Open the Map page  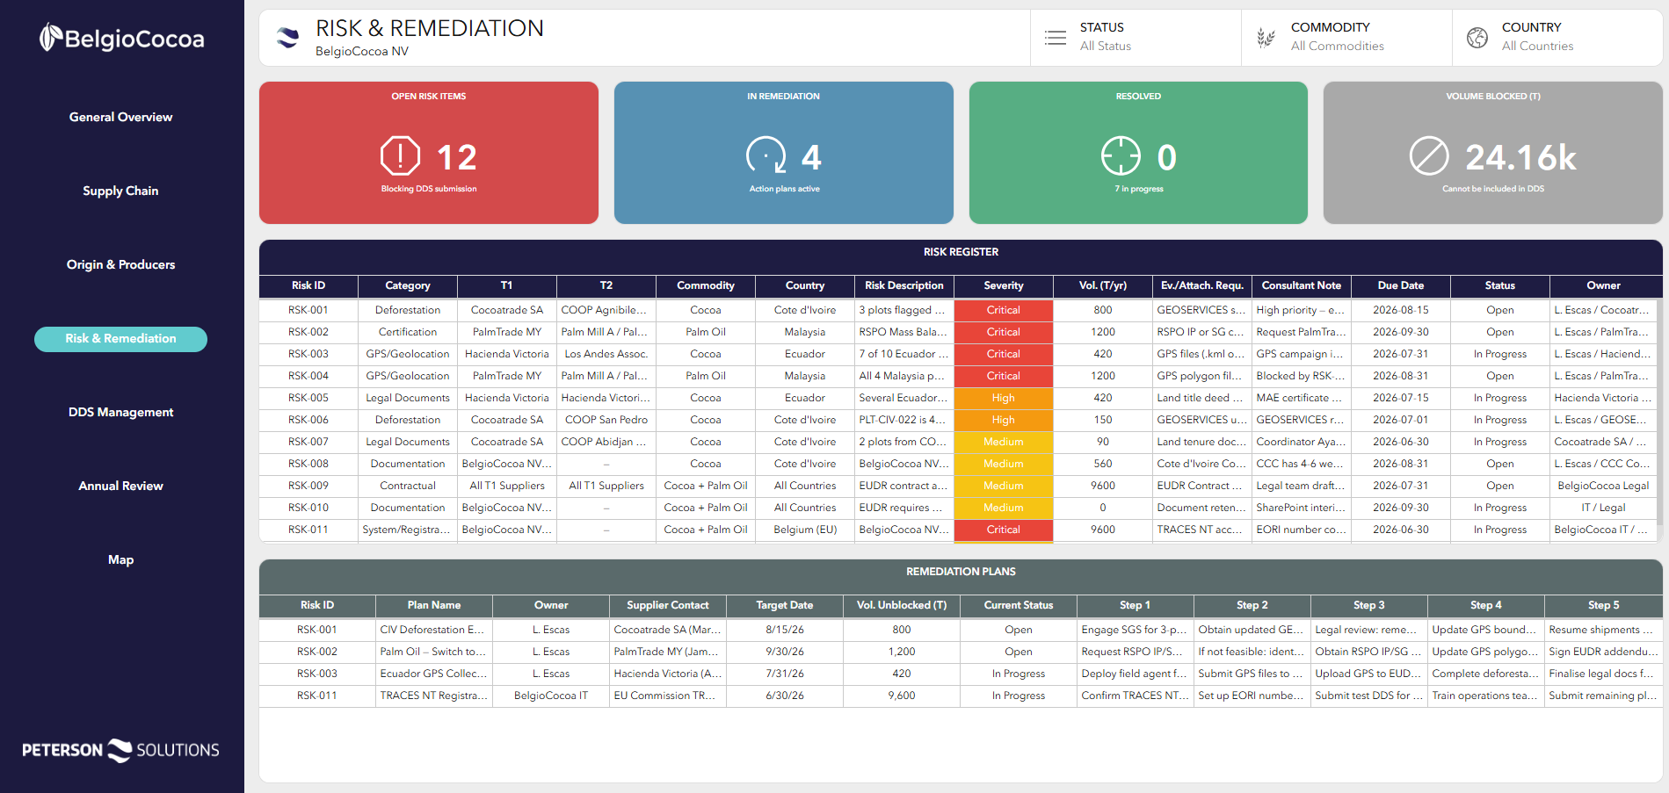pyautogui.click(x=121, y=559)
